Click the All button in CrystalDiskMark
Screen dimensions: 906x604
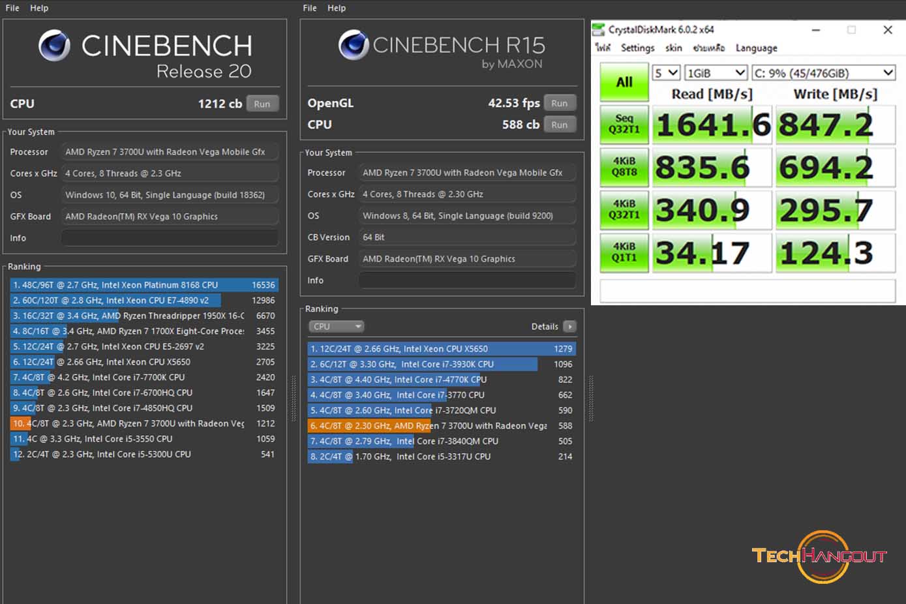point(624,82)
